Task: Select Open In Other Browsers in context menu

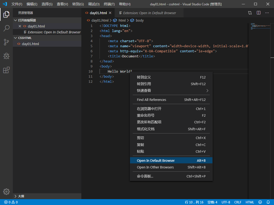Action: [171, 167]
